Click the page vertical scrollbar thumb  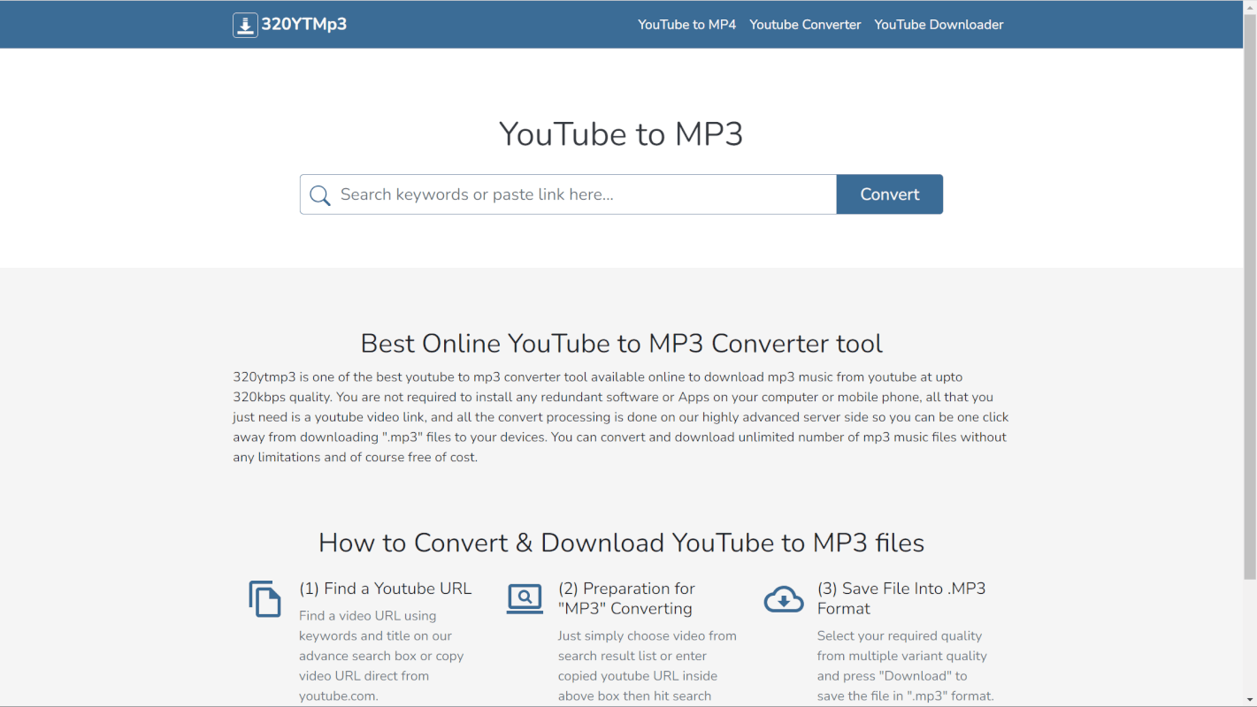pyautogui.click(x=1250, y=296)
